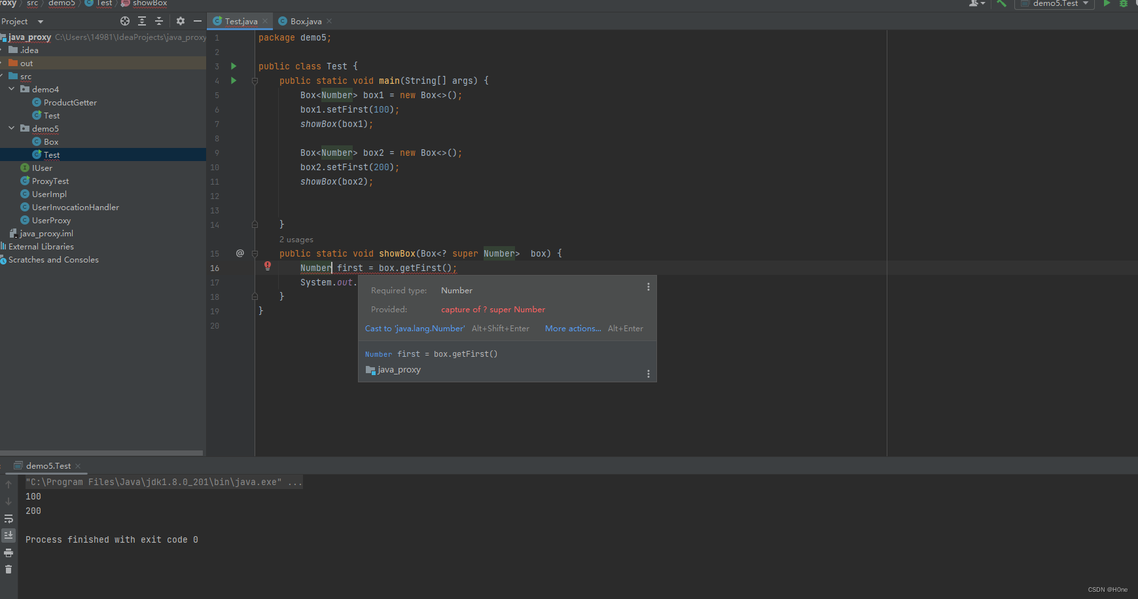1138x599 pixels.
Task: Click the Select Opened File locate icon
Action: (x=125, y=21)
